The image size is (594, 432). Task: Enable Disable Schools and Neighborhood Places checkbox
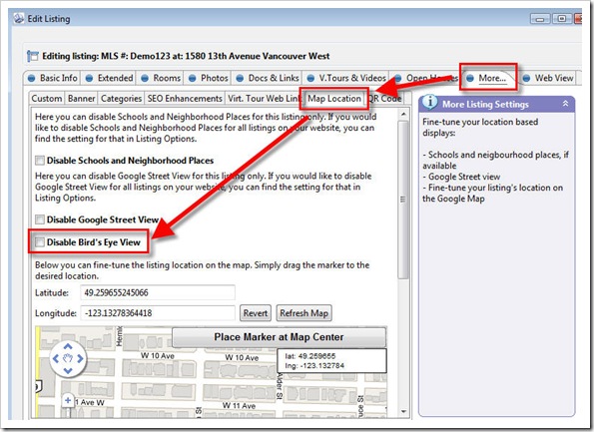pyautogui.click(x=40, y=161)
